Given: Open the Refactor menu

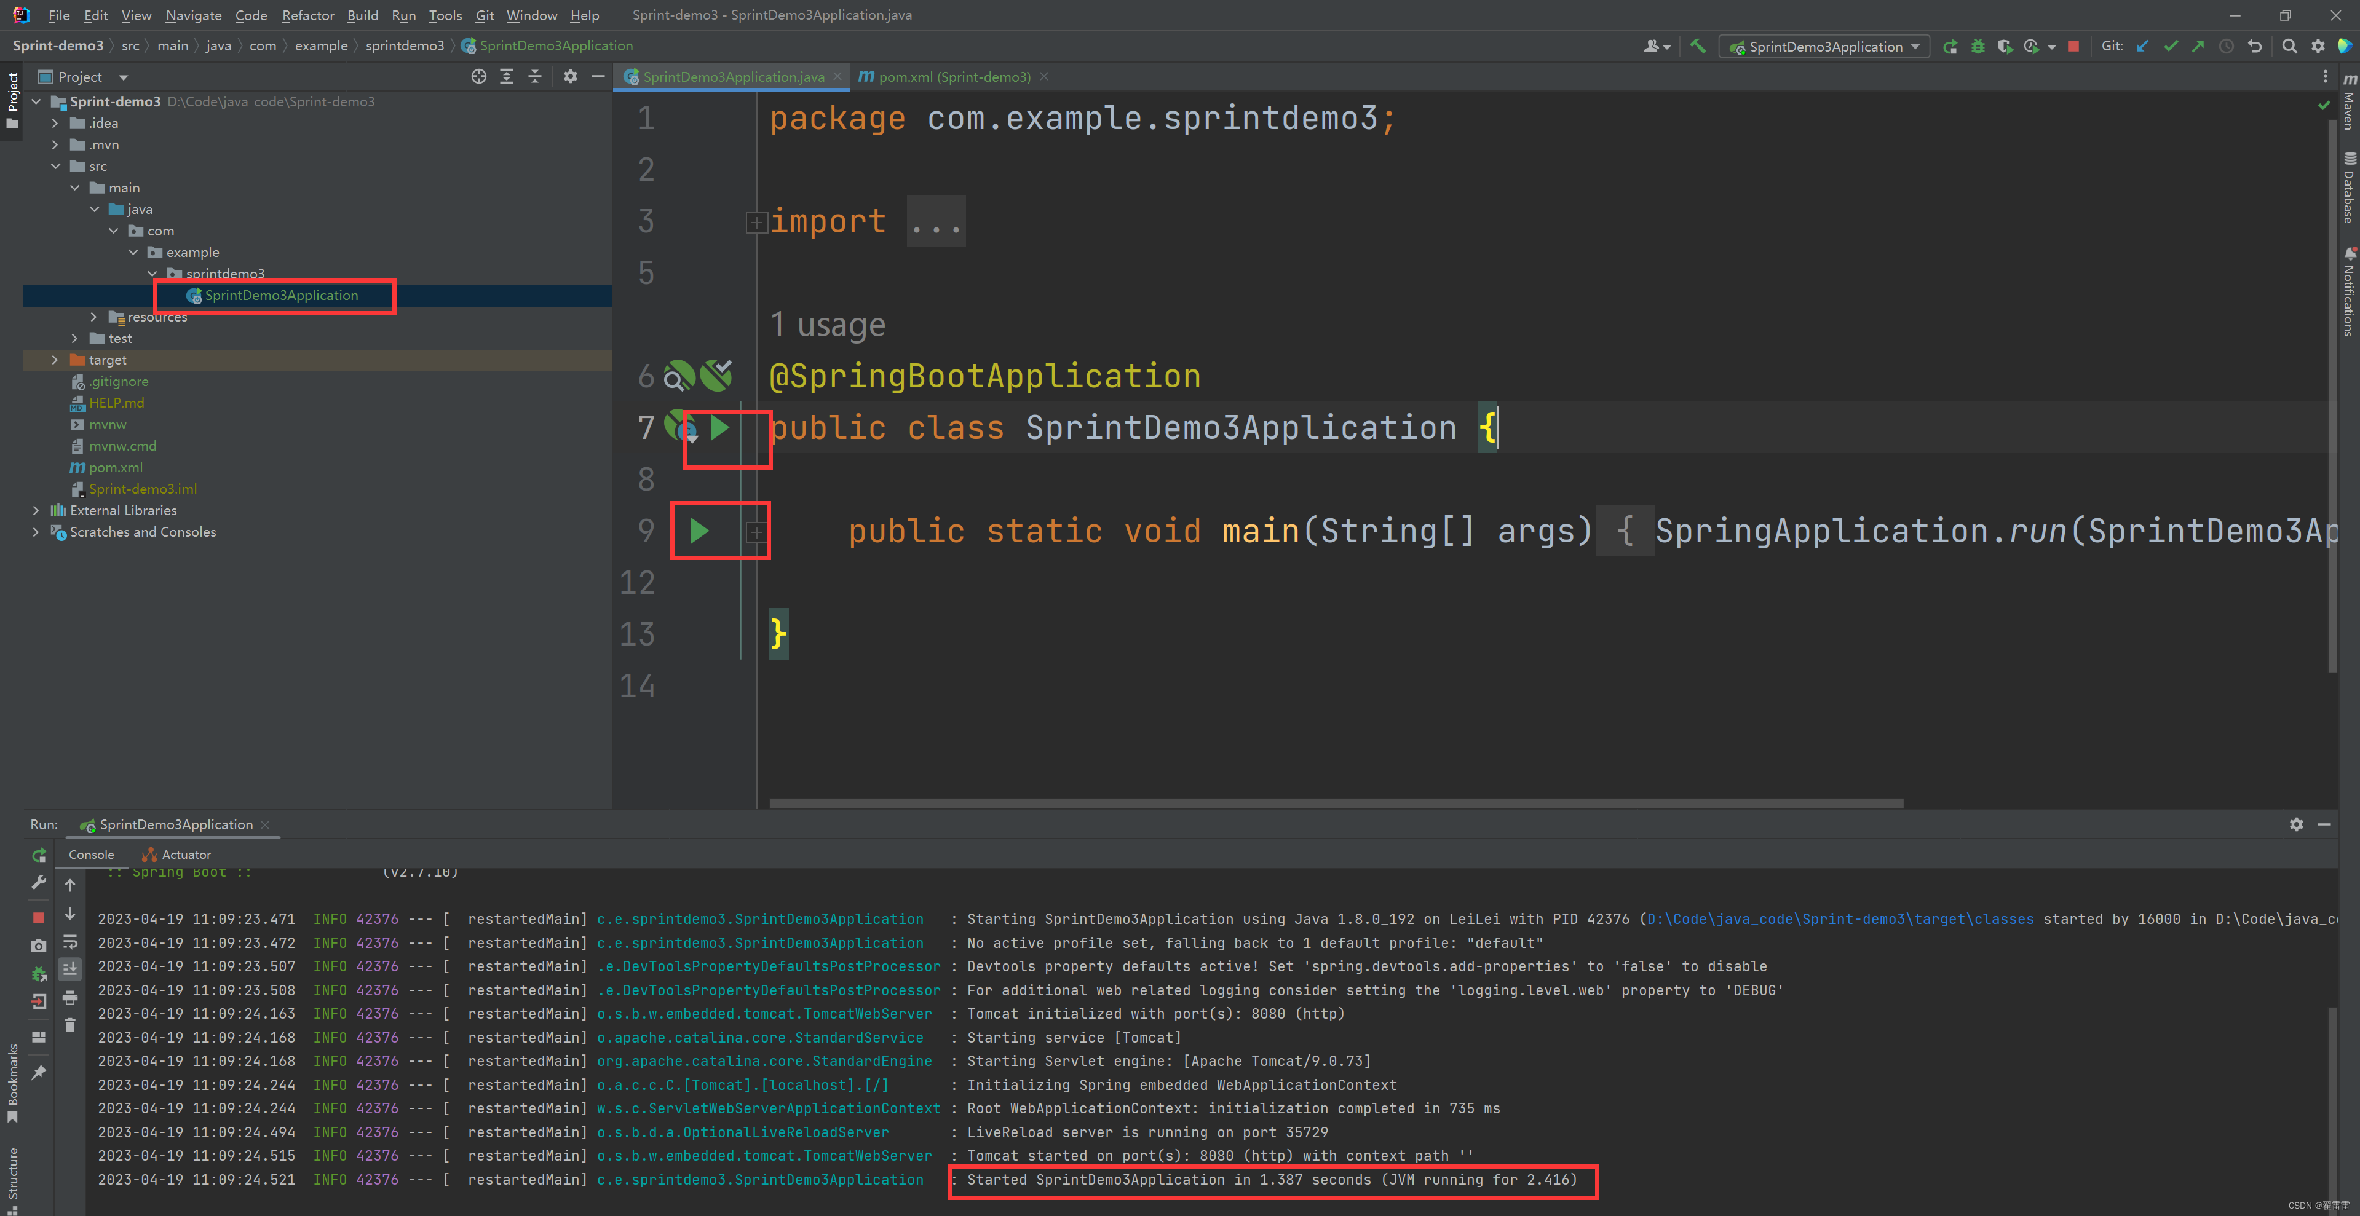Looking at the screenshot, I should coord(308,15).
